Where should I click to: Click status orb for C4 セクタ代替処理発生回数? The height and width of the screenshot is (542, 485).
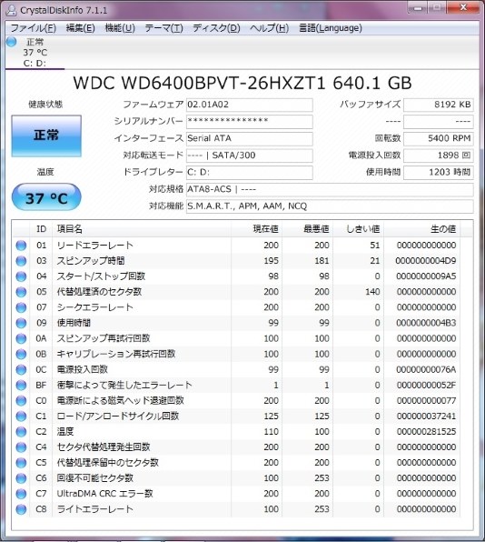click(21, 447)
